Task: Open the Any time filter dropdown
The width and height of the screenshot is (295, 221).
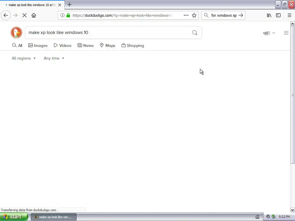Action: (54, 58)
